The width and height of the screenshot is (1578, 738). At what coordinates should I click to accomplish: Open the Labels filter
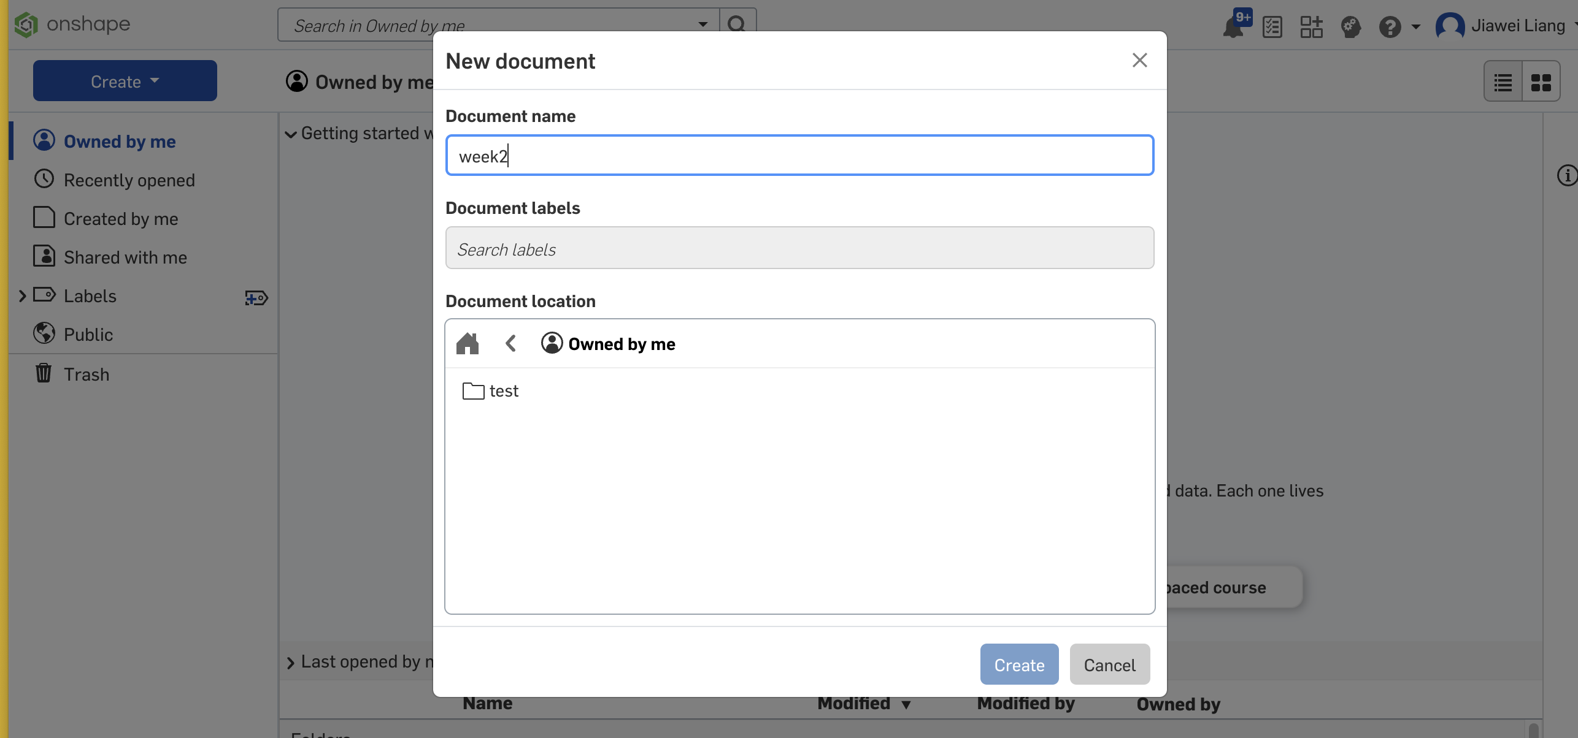click(x=90, y=296)
